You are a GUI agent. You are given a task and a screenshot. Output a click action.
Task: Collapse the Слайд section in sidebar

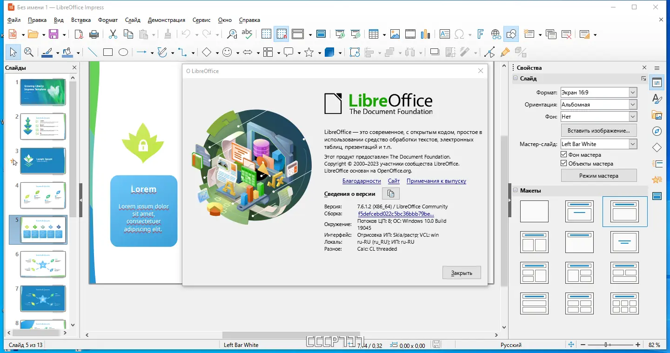click(516, 79)
